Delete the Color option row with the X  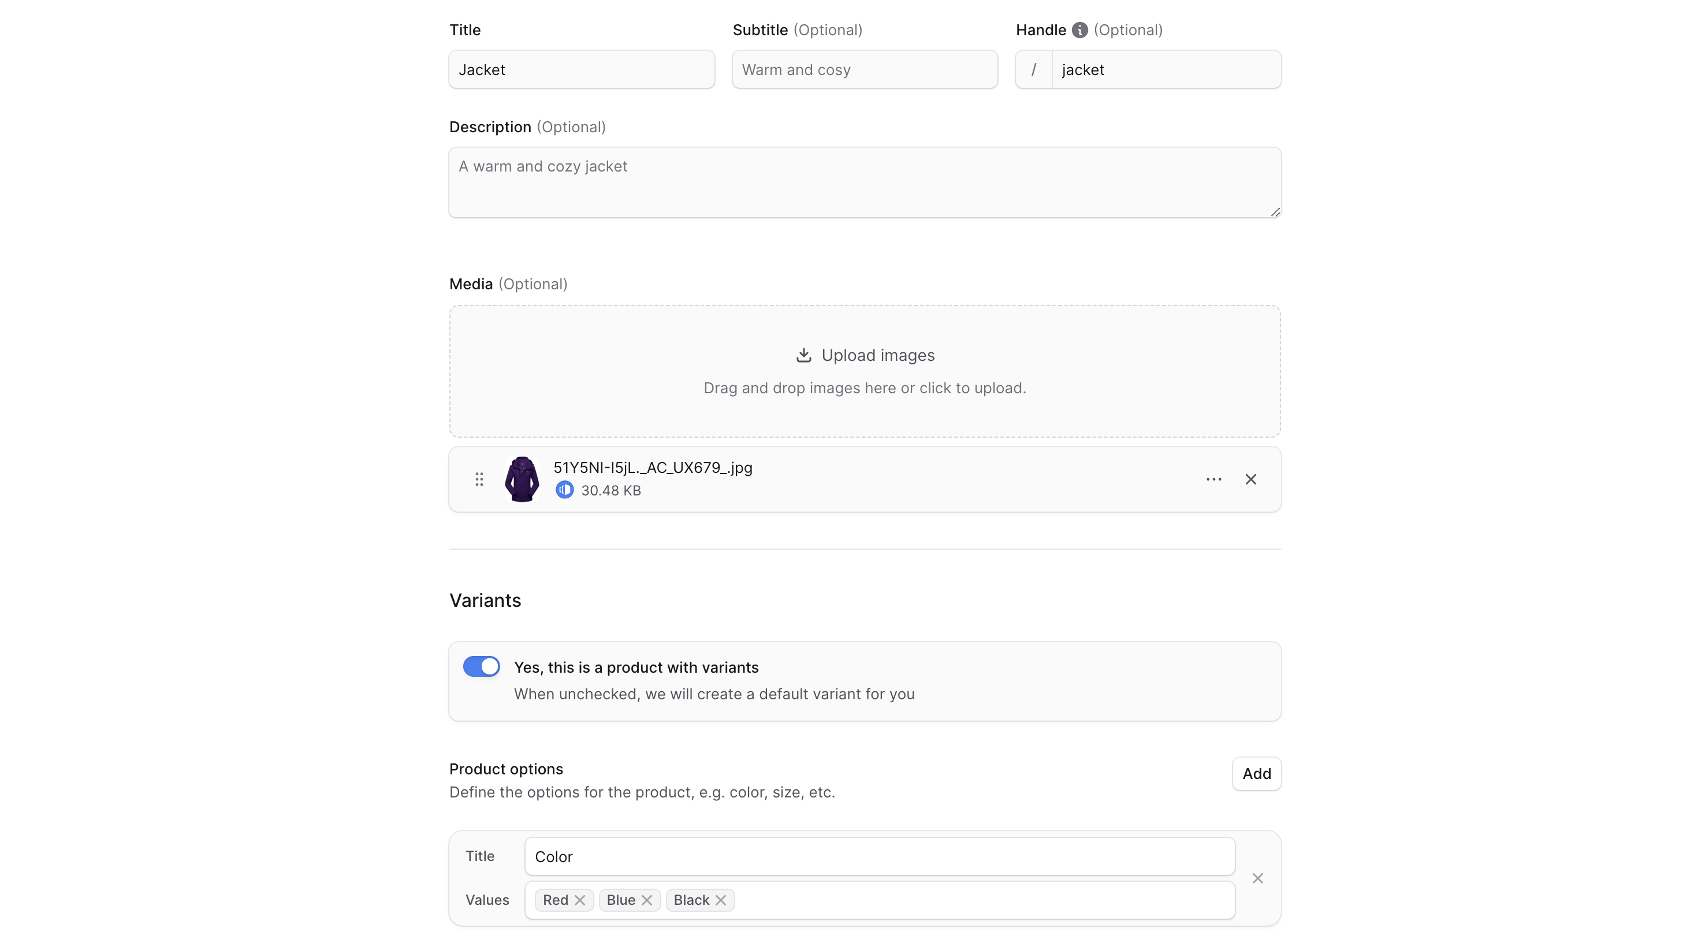[1258, 878]
